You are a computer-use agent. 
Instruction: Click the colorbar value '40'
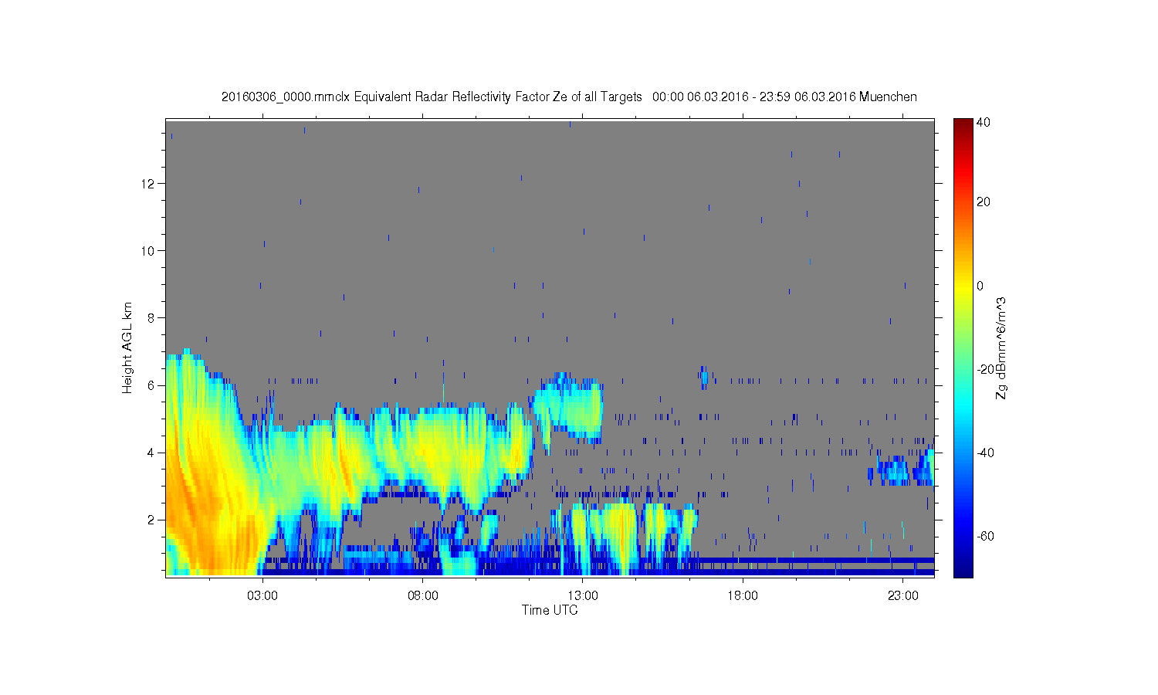pyautogui.click(x=984, y=122)
